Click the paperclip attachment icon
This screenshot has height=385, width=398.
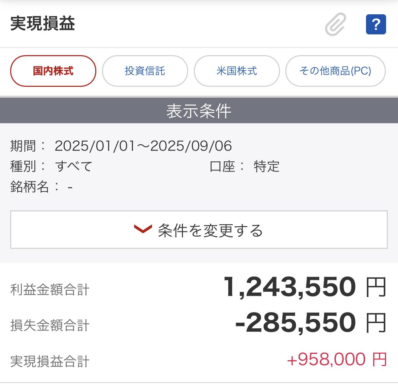(x=335, y=24)
